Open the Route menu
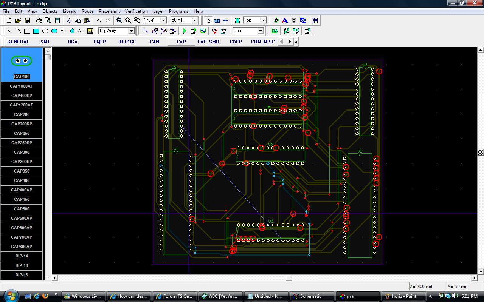 pos(87,11)
